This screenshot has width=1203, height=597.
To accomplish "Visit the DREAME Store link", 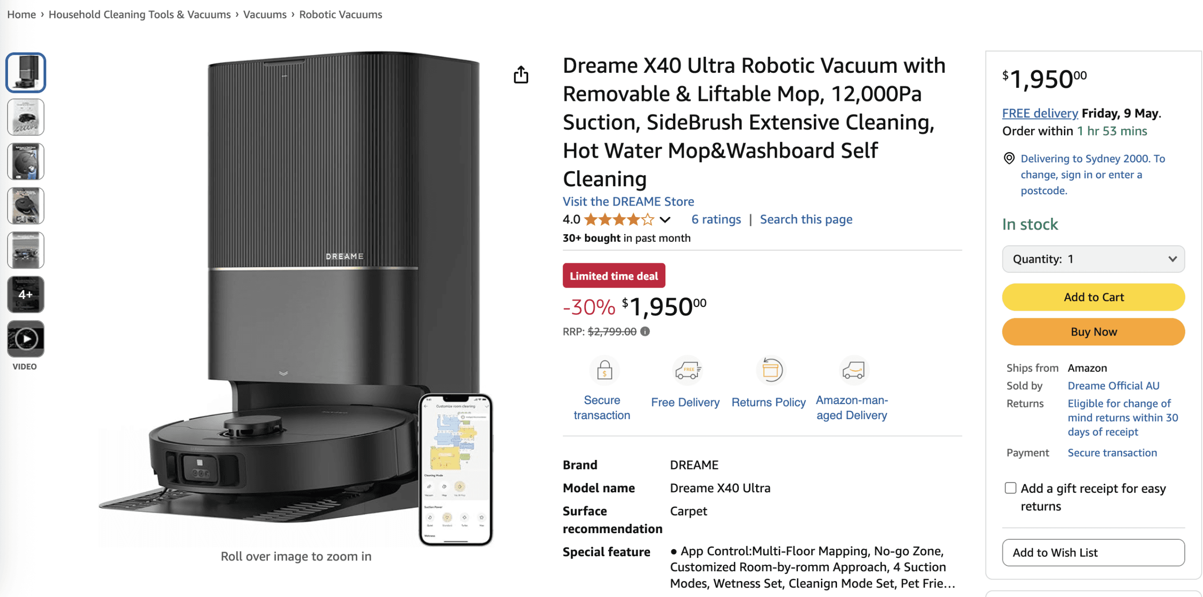I will 628,201.
